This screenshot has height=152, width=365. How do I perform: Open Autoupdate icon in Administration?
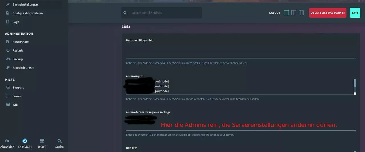[8, 42]
